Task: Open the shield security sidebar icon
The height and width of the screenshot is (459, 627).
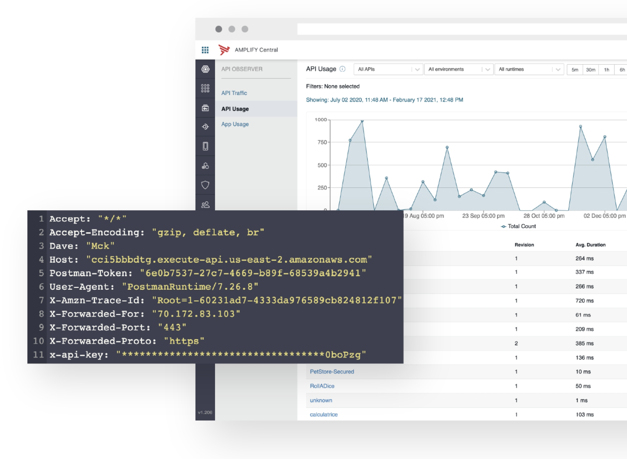Action: 205,185
